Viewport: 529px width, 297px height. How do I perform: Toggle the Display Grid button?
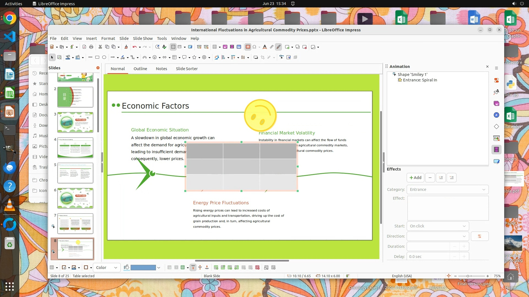point(173,47)
